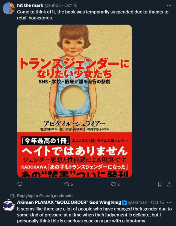Open the @zuboc handle link
176x226 pixels.
[x=53, y=5]
